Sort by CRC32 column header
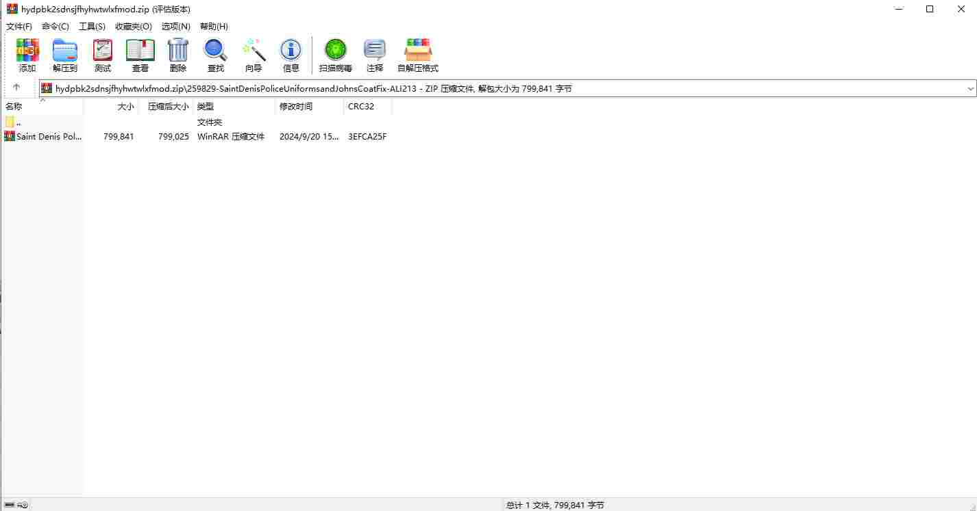 point(368,107)
